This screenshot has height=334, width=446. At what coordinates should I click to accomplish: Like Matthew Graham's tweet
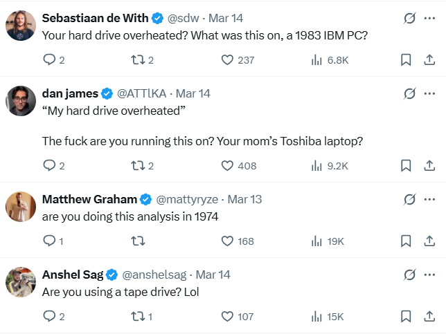[227, 241]
